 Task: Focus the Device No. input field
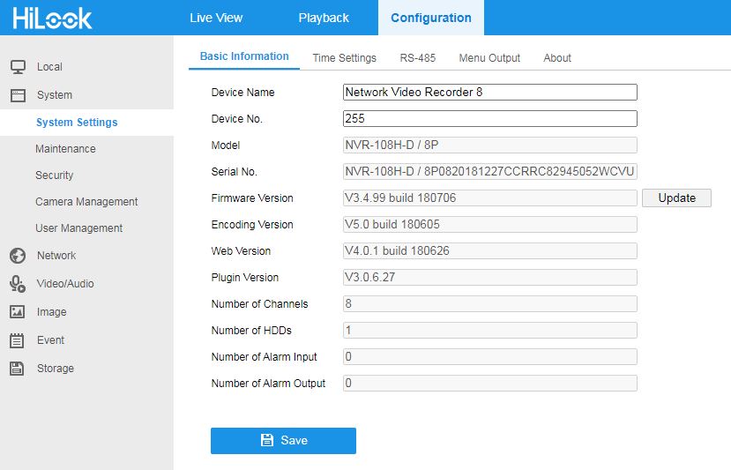tap(489, 119)
